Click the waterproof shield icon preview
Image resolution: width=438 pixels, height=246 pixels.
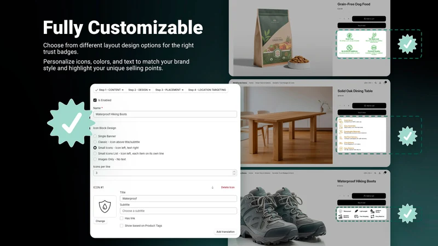[x=105, y=207]
